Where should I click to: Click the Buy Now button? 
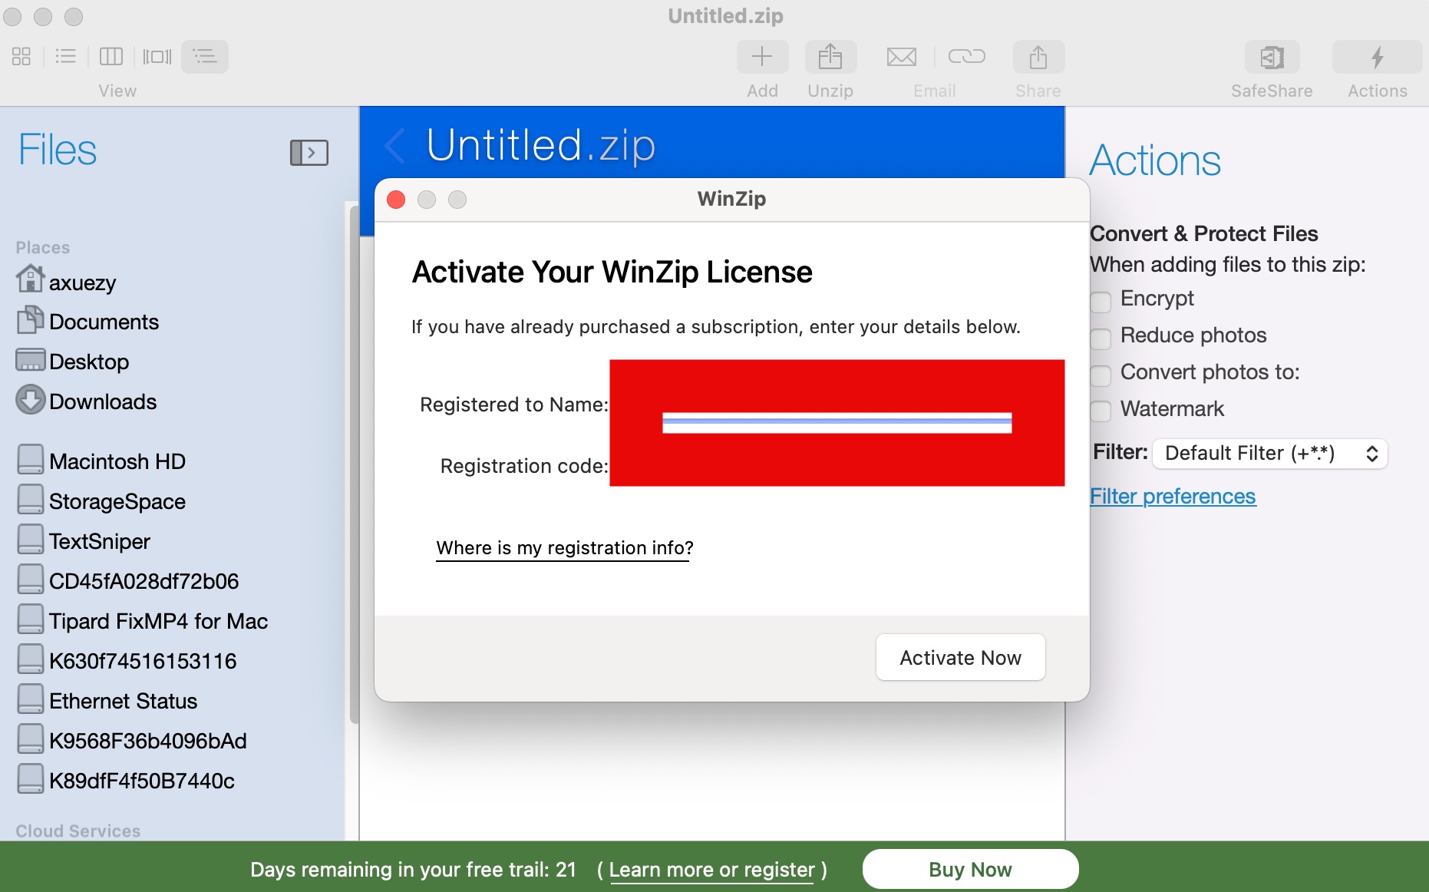tap(970, 869)
